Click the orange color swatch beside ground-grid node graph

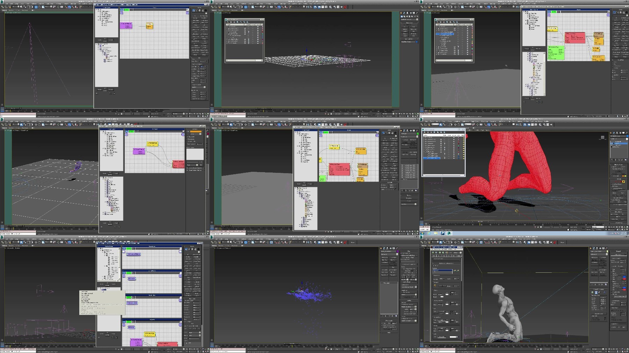pos(195,131)
